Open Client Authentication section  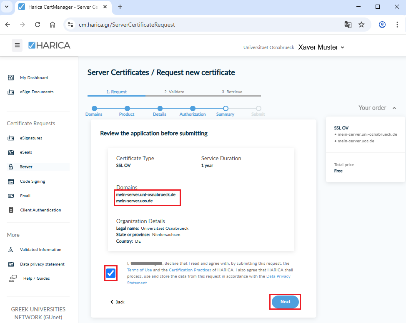click(41, 210)
